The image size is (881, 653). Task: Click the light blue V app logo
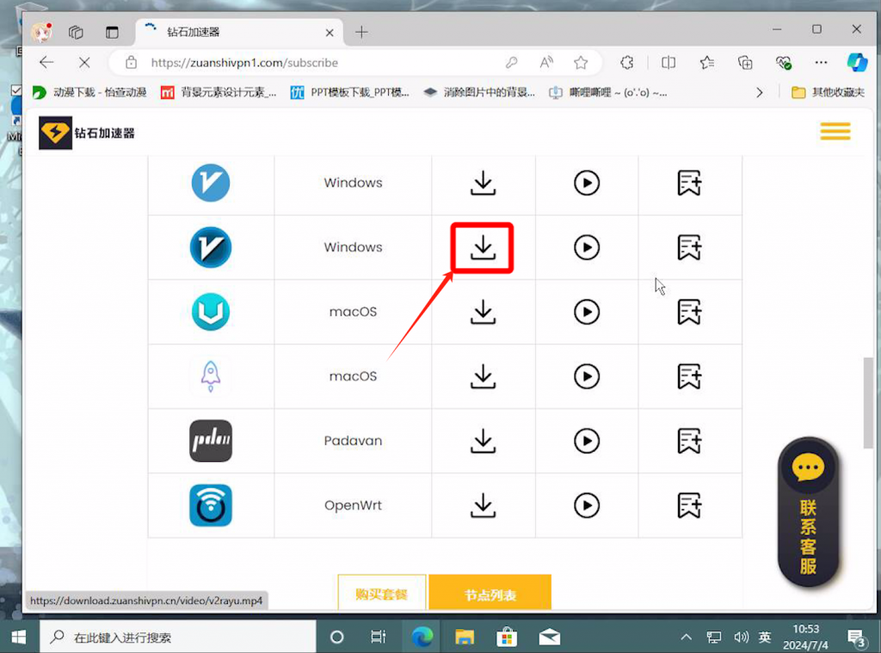click(211, 182)
